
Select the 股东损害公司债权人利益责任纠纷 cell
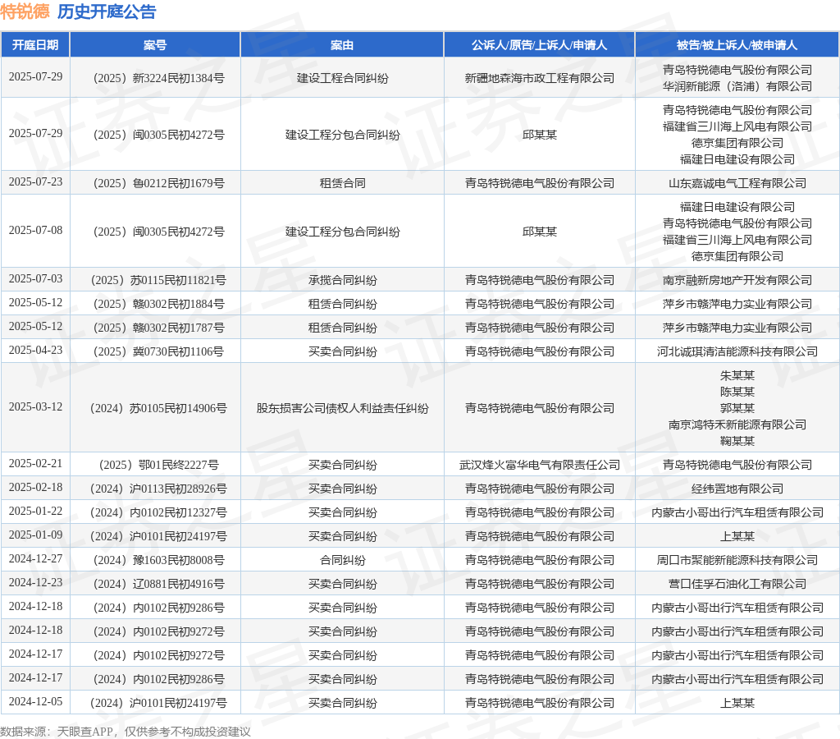(x=342, y=408)
